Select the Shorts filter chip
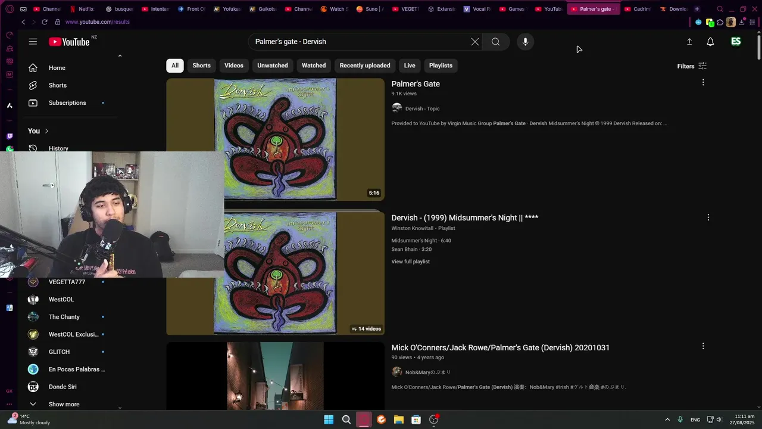The image size is (762, 429). click(x=201, y=66)
